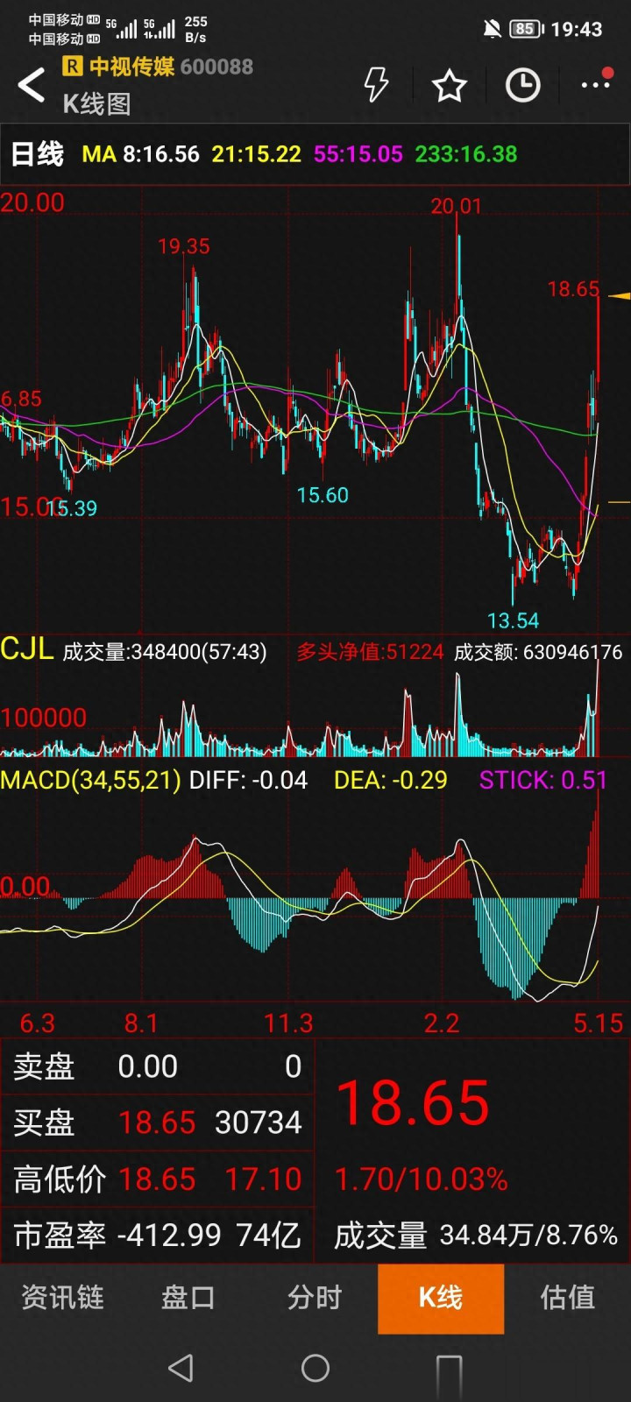The image size is (631, 1402).
Task: Tap the 成交量 34.84万/8.76% value
Action: coord(476,1236)
